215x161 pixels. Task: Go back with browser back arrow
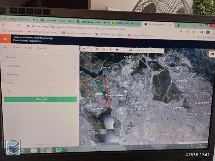click(4, 25)
